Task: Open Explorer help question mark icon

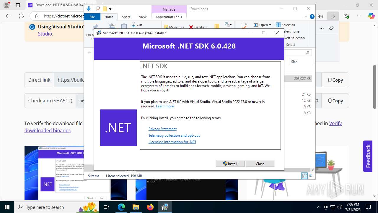Action: pyautogui.click(x=312, y=17)
